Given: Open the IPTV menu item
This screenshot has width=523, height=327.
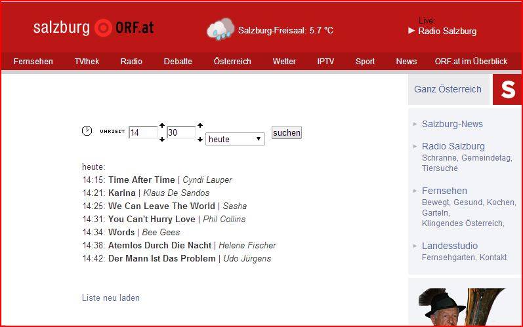Looking at the screenshot, I should click(x=325, y=61).
